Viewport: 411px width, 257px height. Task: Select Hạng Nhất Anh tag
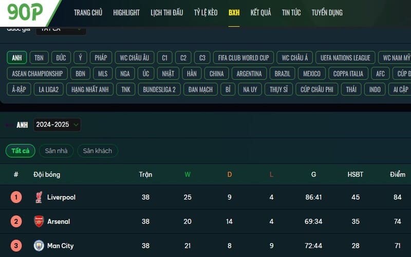point(90,89)
